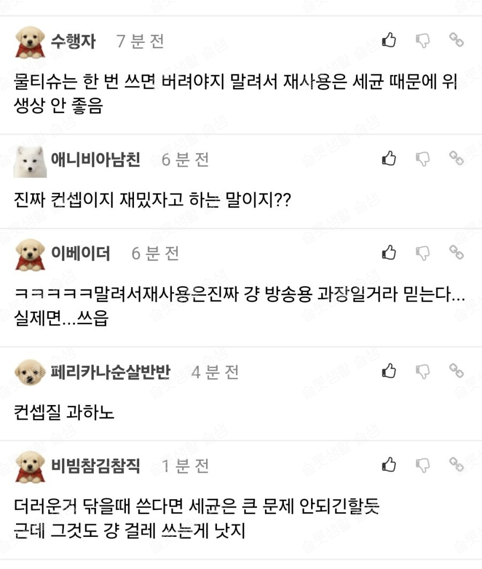Dislike the comment by 수행자
This screenshot has height=569, width=482.
coord(423,41)
